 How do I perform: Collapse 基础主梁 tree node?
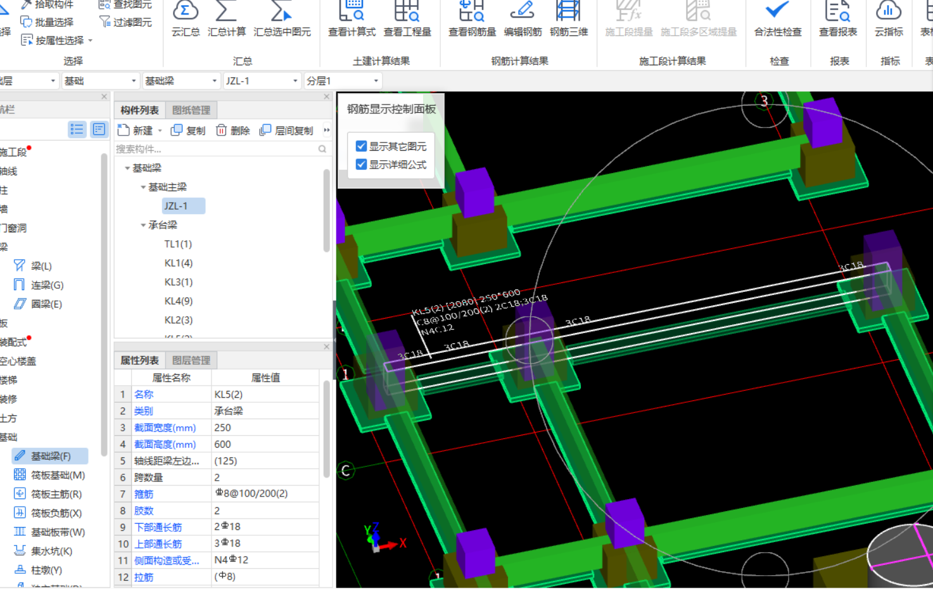click(143, 187)
